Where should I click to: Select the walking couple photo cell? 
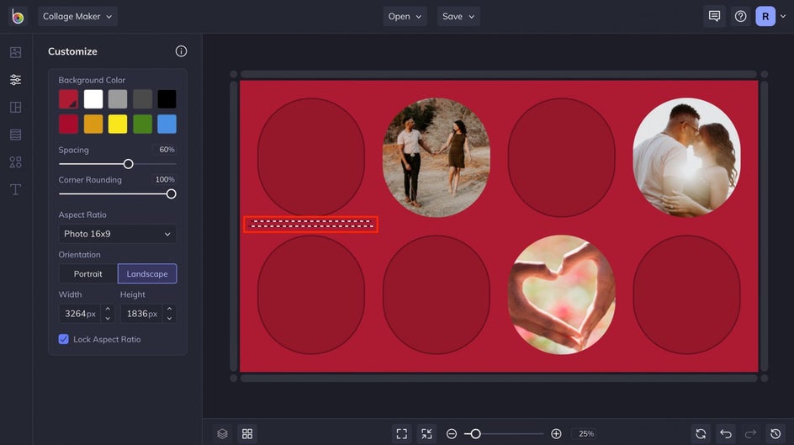click(x=437, y=157)
